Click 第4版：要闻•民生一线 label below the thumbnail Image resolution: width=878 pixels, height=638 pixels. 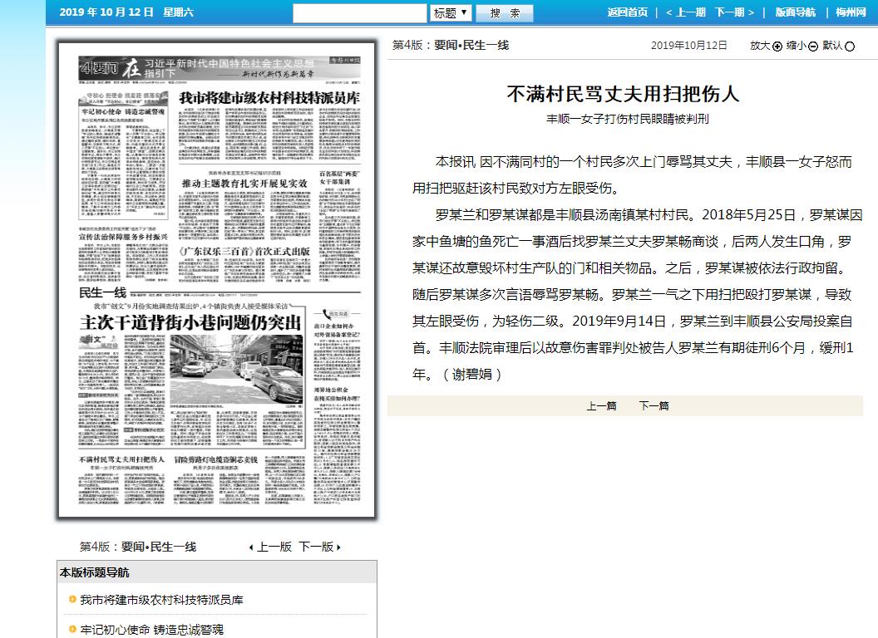click(138, 547)
